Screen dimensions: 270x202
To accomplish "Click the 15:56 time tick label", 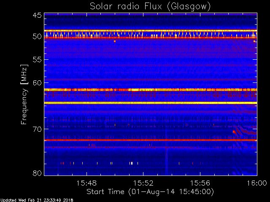I will (x=200, y=183).
